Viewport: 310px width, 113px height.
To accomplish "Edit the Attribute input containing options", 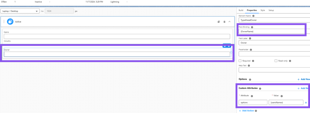I will [253, 102].
